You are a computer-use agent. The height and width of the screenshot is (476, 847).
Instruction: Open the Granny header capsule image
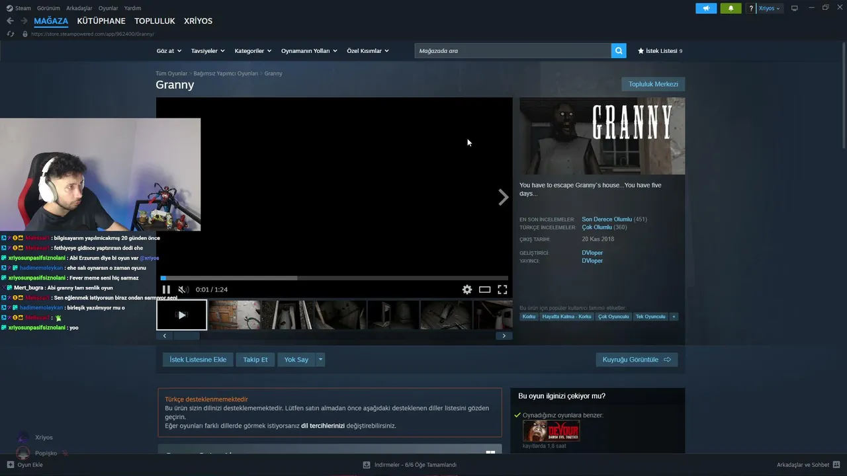coord(602,136)
